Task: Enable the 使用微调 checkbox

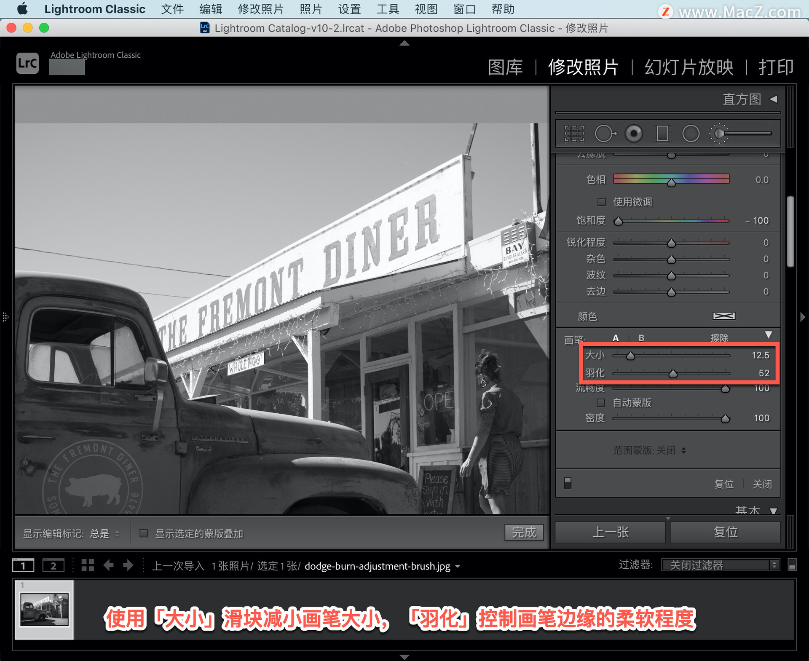Action: tap(601, 202)
